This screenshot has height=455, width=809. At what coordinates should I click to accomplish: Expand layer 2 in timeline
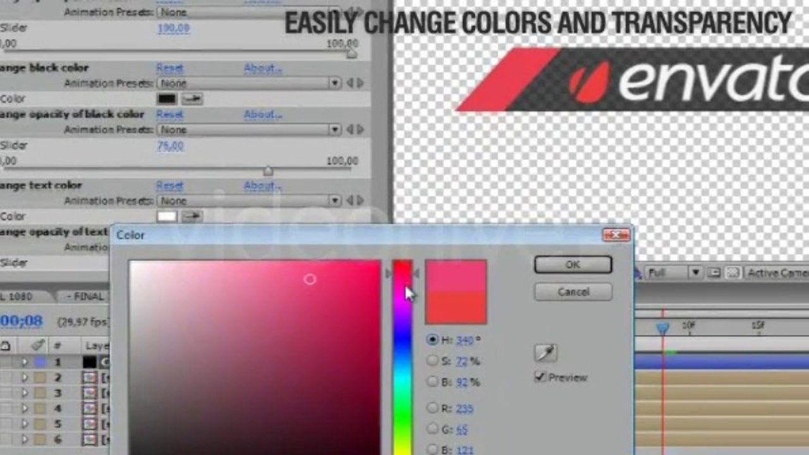[25, 377]
